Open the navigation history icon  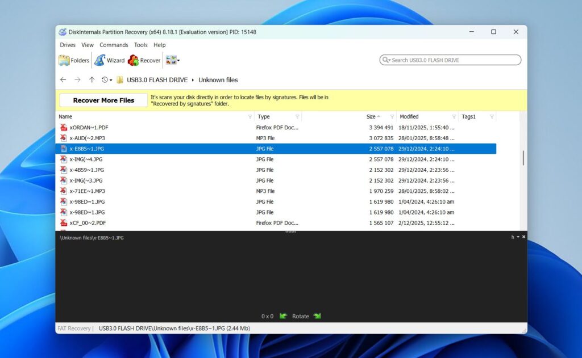pos(105,79)
